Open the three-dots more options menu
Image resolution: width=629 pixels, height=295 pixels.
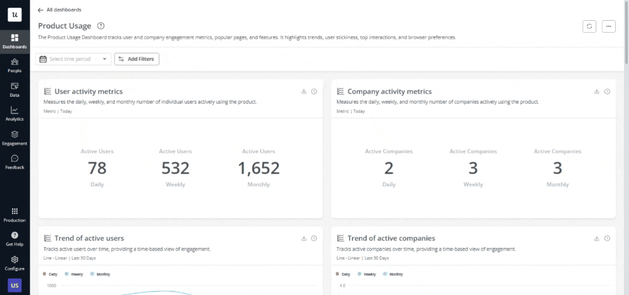point(608,26)
